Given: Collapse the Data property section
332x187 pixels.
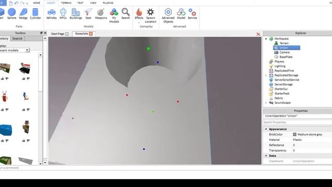Looking at the screenshot, I should tap(266, 156).
